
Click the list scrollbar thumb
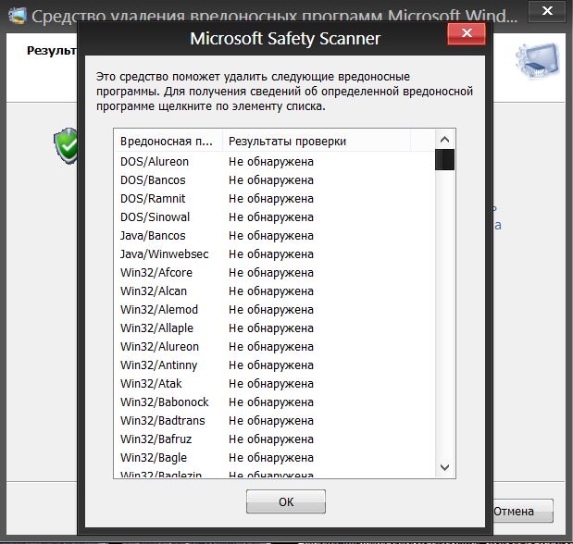(444, 160)
